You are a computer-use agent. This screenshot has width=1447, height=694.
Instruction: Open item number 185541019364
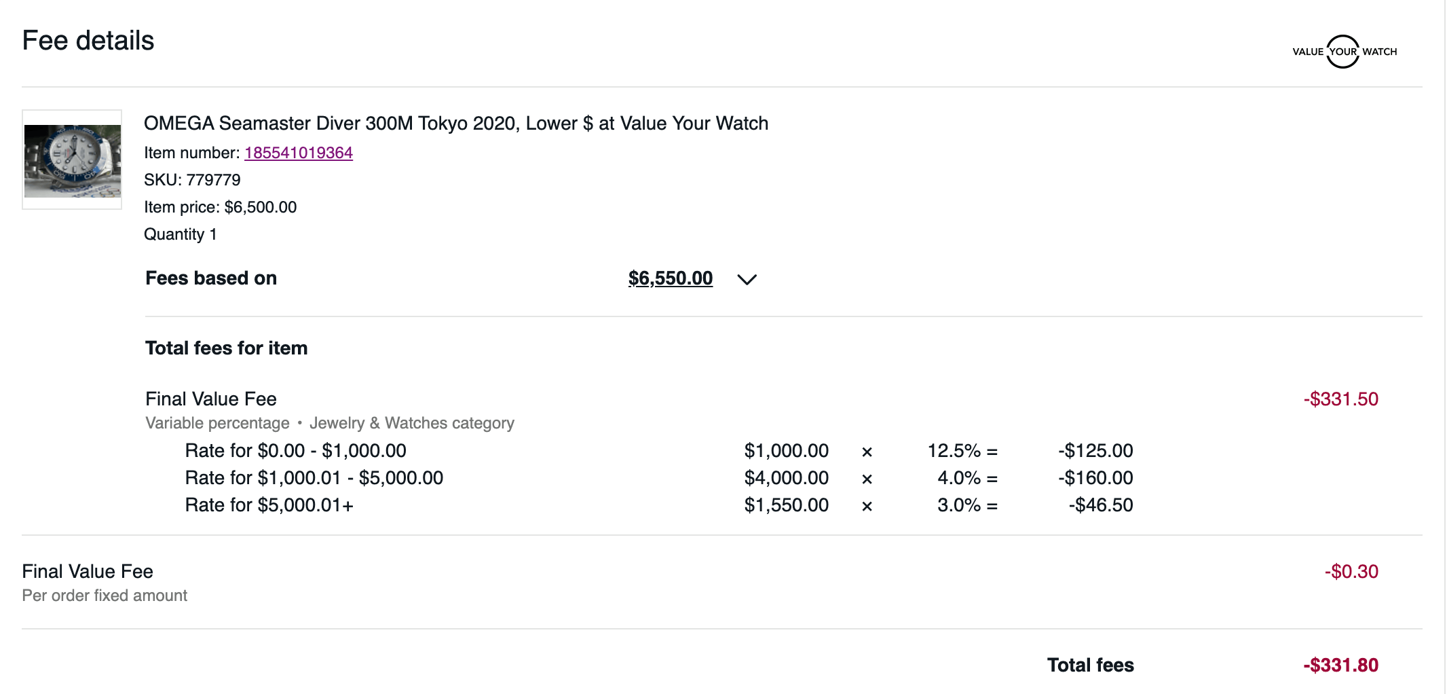(298, 153)
